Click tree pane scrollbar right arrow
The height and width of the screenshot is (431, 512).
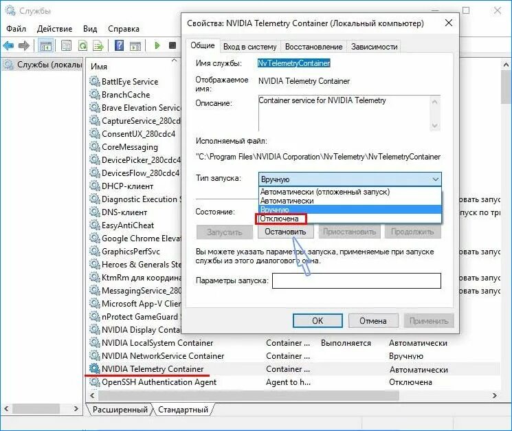[76, 408]
